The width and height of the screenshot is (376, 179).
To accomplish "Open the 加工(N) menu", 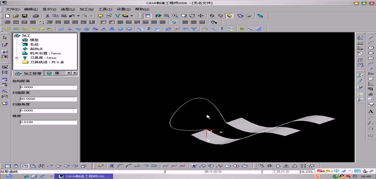I will point(86,9).
